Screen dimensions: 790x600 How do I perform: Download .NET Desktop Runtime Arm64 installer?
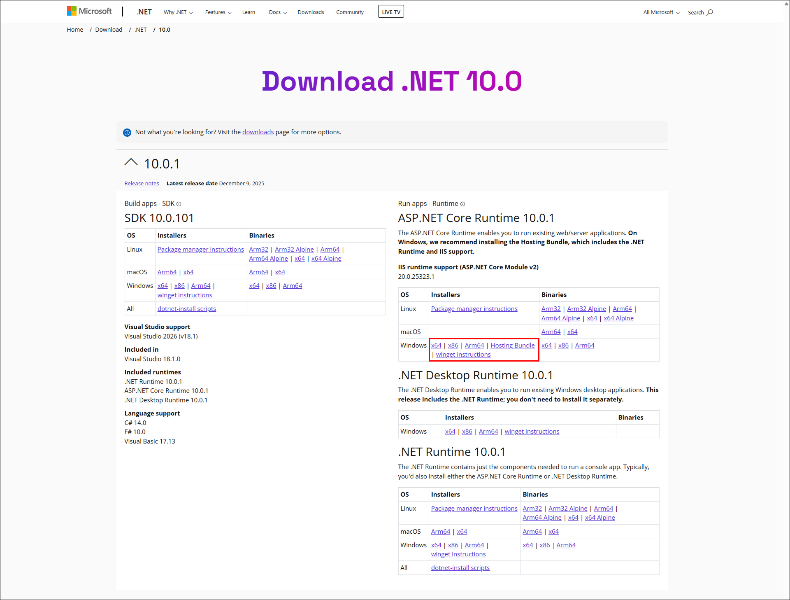point(488,432)
